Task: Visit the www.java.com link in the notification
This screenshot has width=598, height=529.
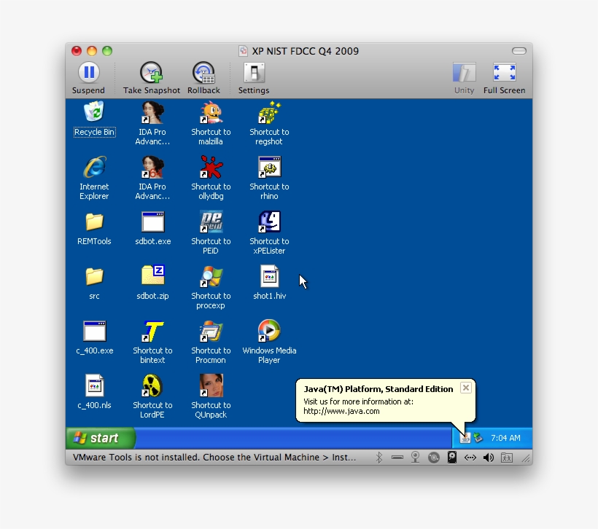Action: click(342, 411)
